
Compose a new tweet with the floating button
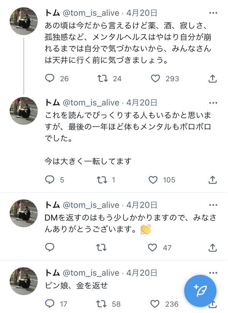(x=200, y=290)
